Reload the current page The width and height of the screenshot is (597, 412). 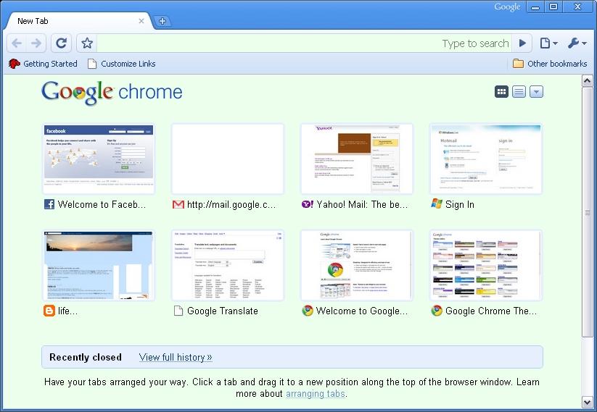coord(62,43)
